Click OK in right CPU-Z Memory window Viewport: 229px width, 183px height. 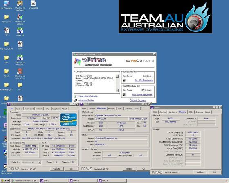[x=214, y=172]
